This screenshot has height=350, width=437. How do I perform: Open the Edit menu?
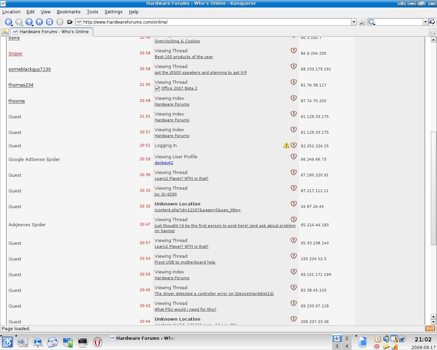point(30,12)
